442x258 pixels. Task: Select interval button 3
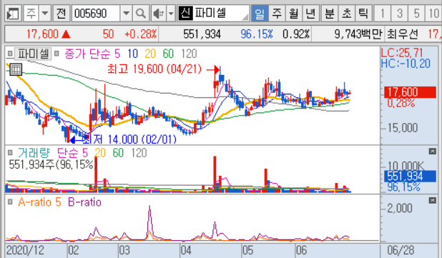(x=399, y=14)
